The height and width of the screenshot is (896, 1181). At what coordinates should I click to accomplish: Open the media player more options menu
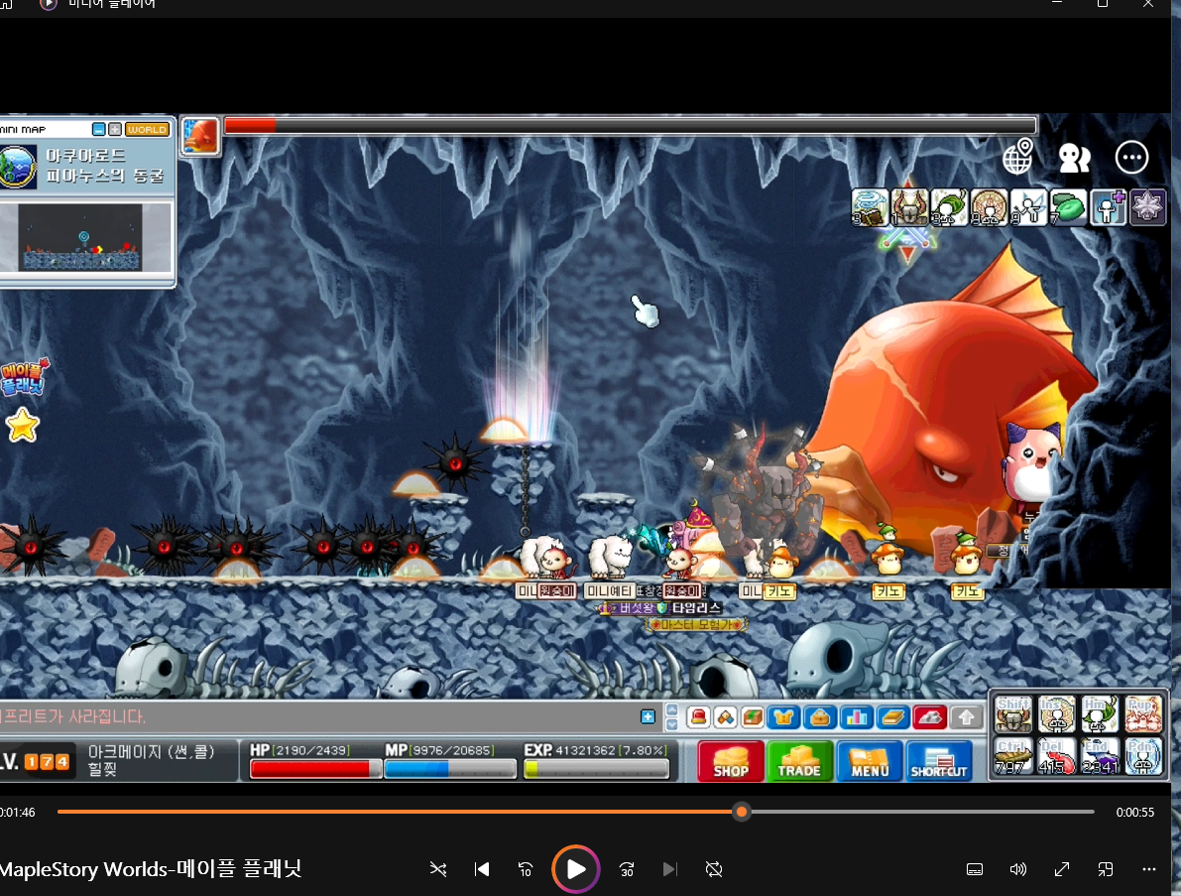(x=1148, y=869)
